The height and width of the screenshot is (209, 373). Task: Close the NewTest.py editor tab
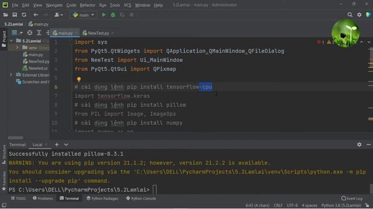112,33
